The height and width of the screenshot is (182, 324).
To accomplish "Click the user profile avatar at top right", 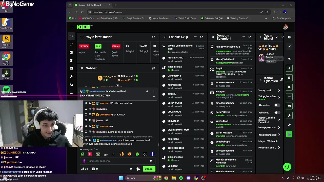I will click(x=285, y=27).
